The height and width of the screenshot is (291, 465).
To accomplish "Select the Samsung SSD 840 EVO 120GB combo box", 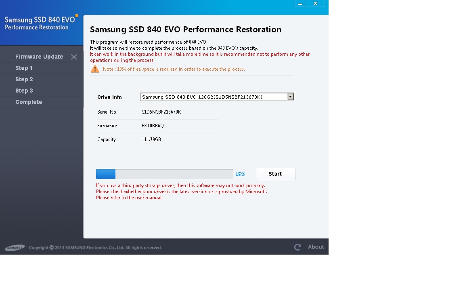I will [x=217, y=97].
